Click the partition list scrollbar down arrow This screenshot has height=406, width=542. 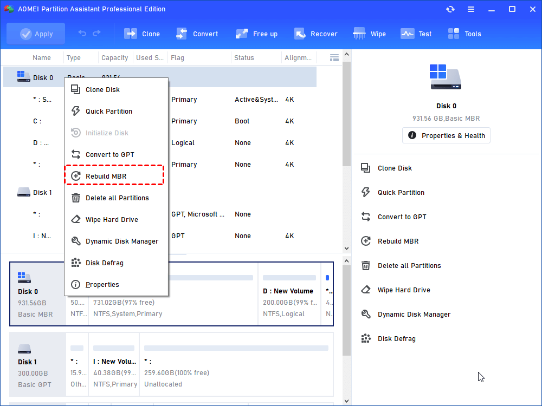click(x=346, y=248)
